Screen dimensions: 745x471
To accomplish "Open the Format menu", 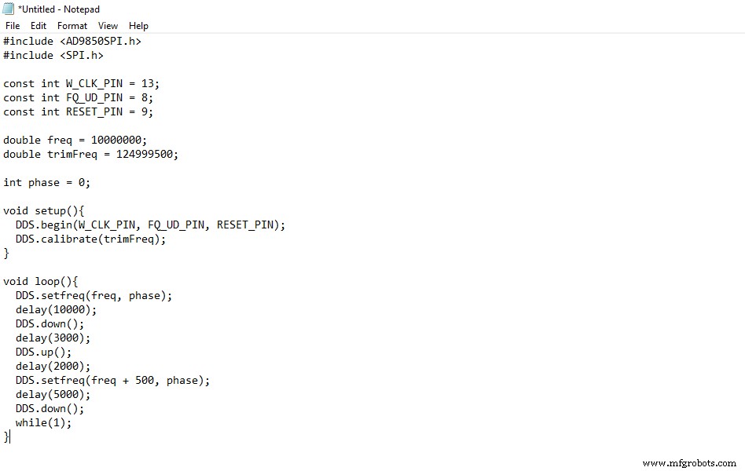I will click(x=72, y=26).
